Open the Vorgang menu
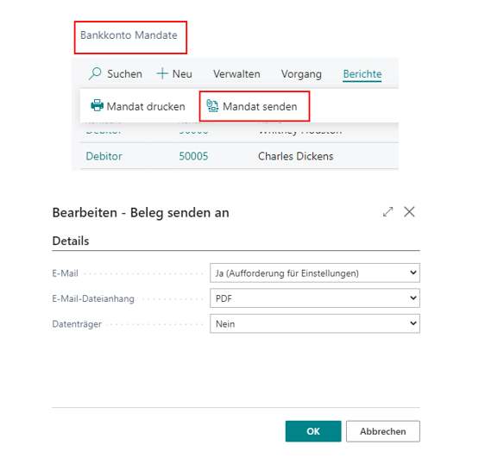 [301, 74]
